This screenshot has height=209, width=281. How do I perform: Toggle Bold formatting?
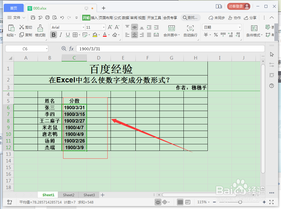coord(54,35)
